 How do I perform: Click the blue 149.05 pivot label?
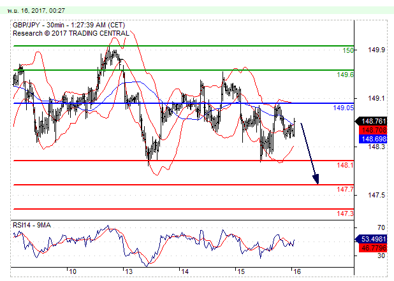[x=343, y=108]
